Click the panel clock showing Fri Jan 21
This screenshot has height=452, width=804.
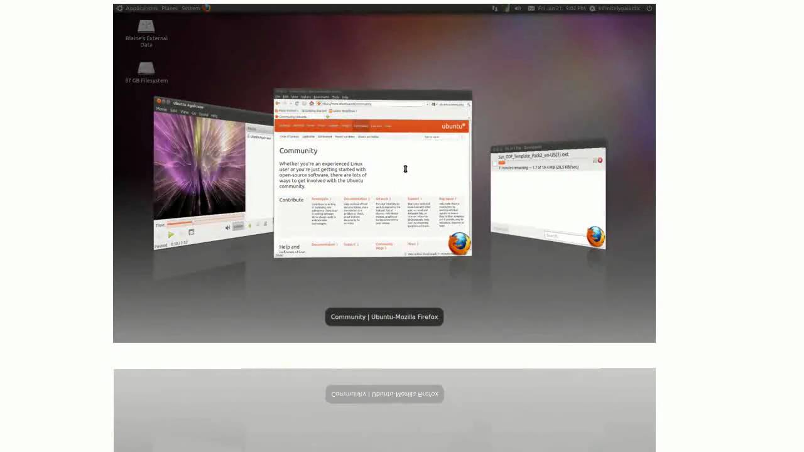(562, 8)
